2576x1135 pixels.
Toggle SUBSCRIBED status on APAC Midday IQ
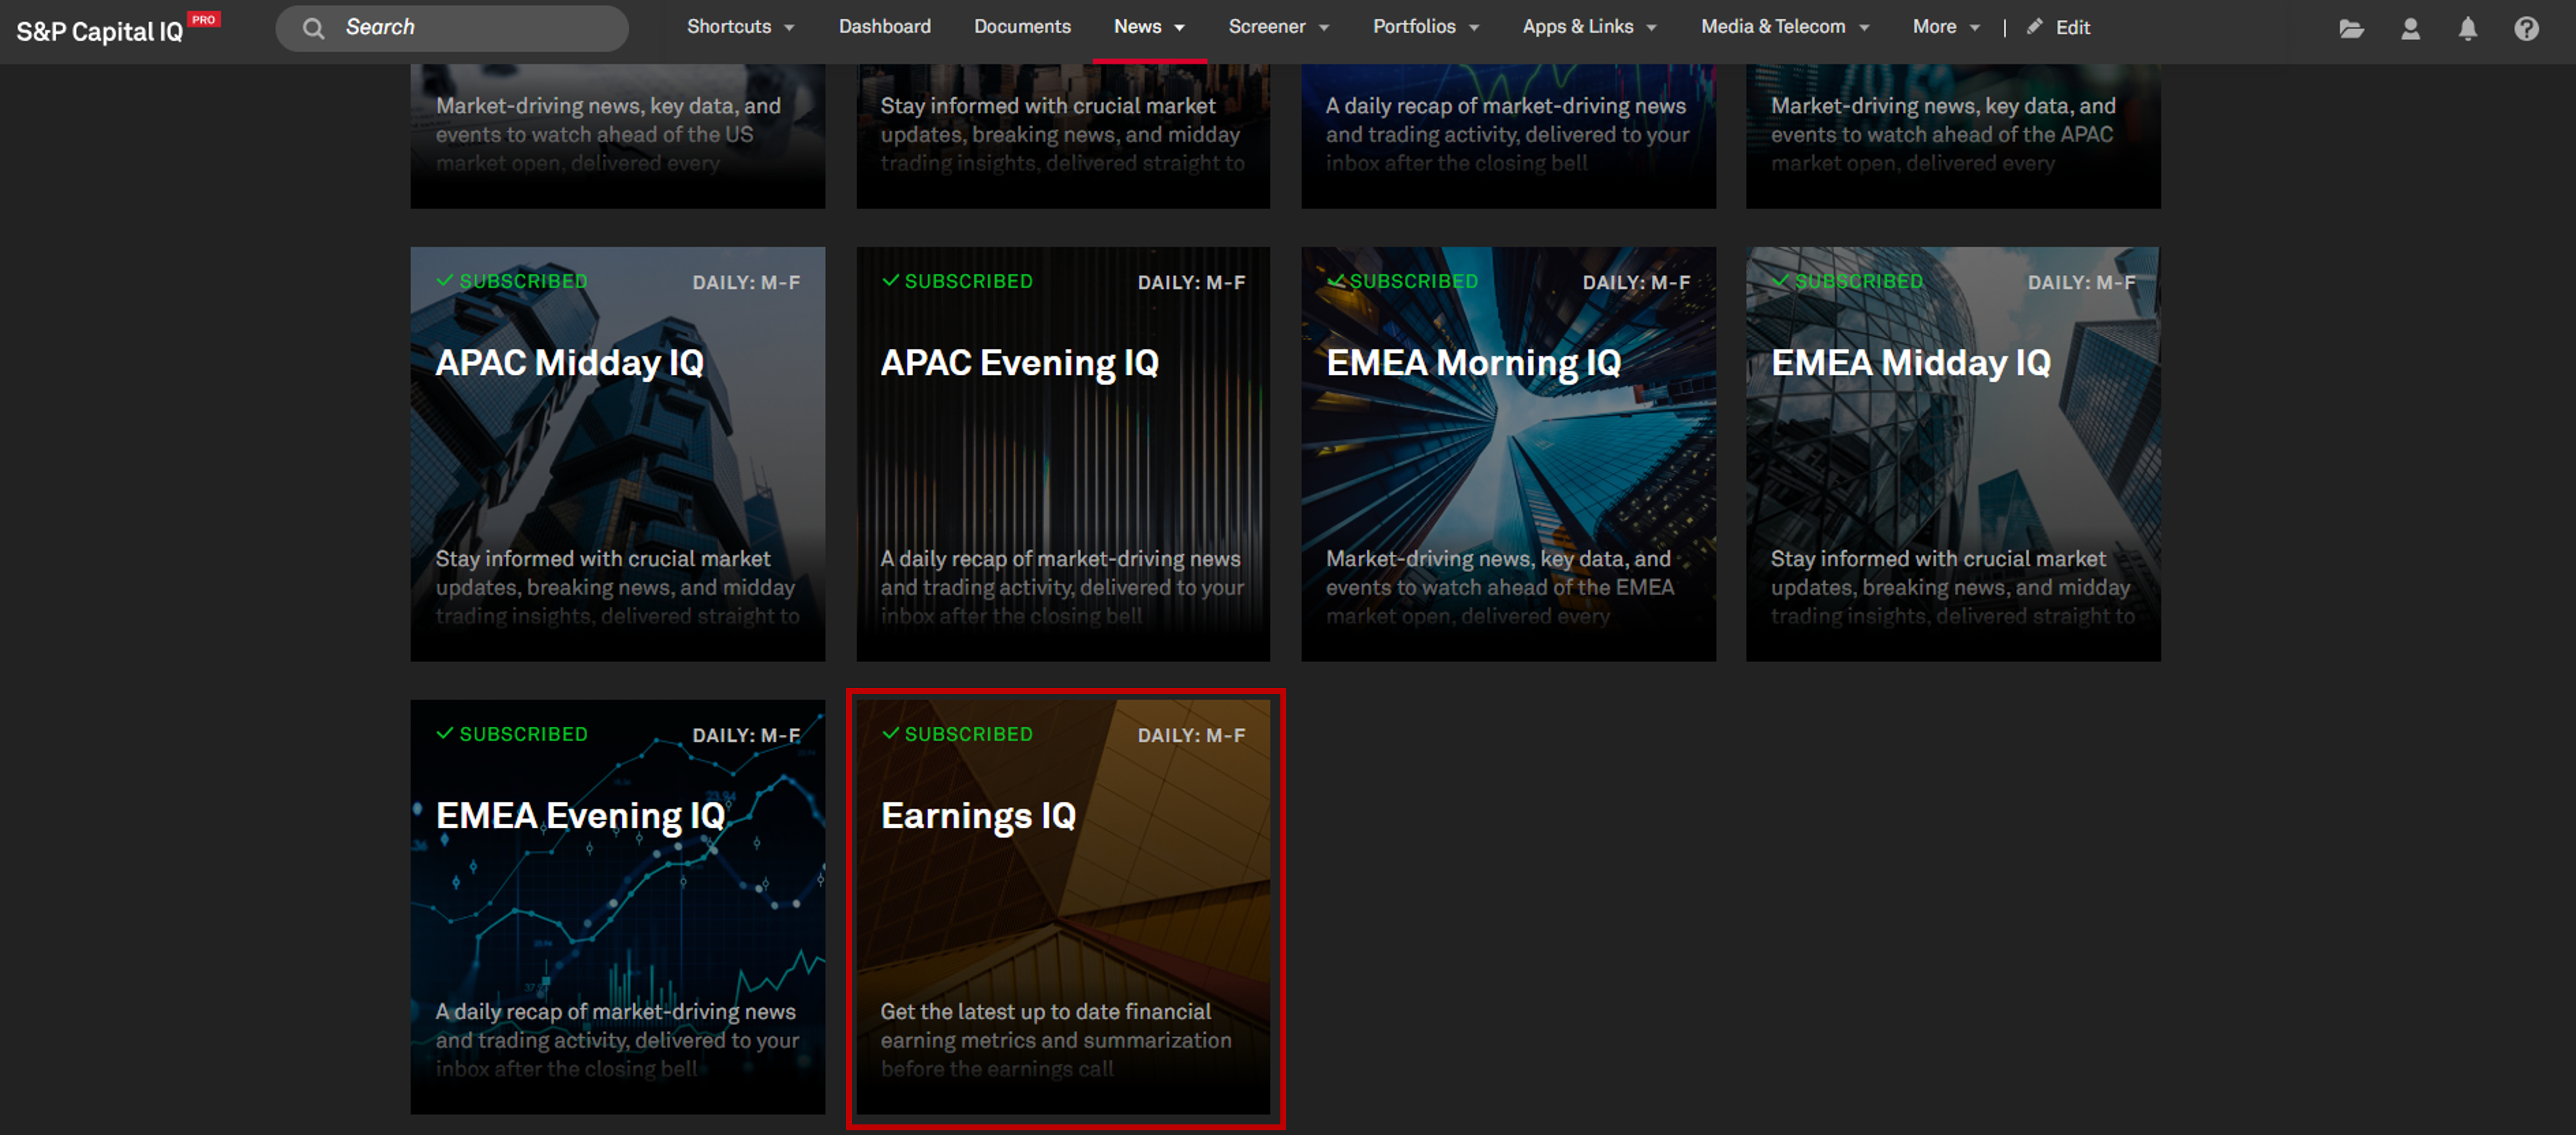point(513,281)
